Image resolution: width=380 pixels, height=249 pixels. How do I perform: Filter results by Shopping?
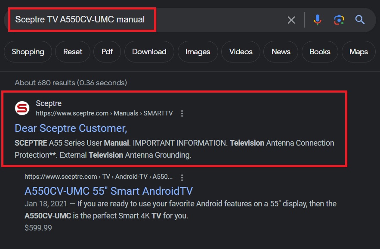click(x=28, y=52)
